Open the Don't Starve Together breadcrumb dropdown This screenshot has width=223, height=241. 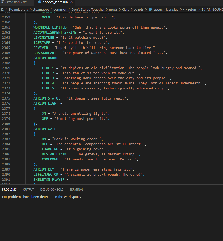pyautogui.click(x=88, y=10)
